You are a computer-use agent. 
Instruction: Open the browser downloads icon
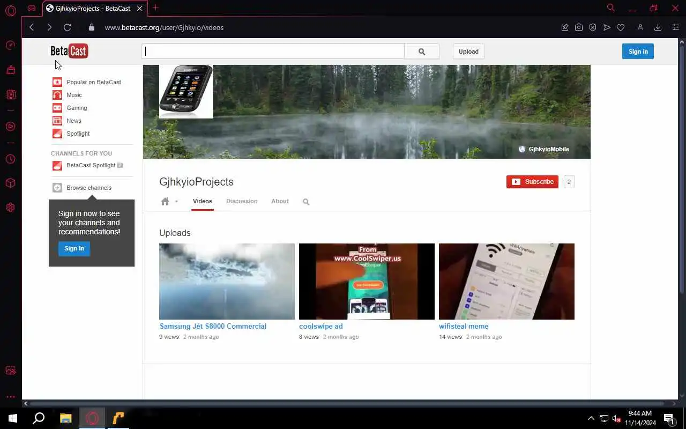coord(658,27)
